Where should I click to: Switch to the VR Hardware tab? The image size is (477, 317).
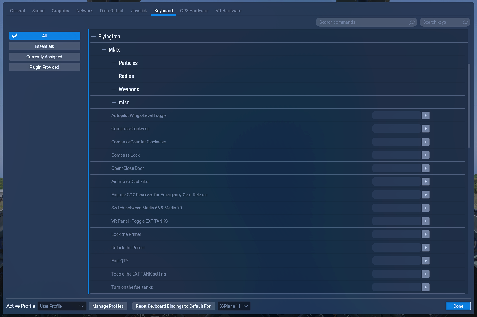[229, 11]
